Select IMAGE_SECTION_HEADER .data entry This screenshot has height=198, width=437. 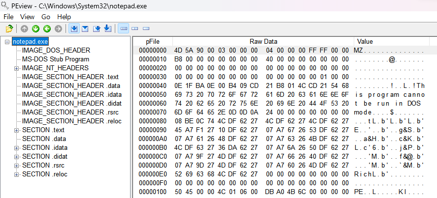[71, 85]
